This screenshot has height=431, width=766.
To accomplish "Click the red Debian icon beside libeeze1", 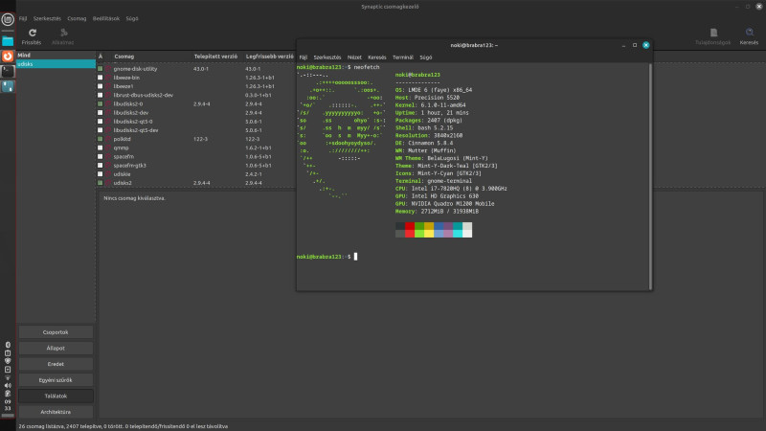I will [x=108, y=86].
